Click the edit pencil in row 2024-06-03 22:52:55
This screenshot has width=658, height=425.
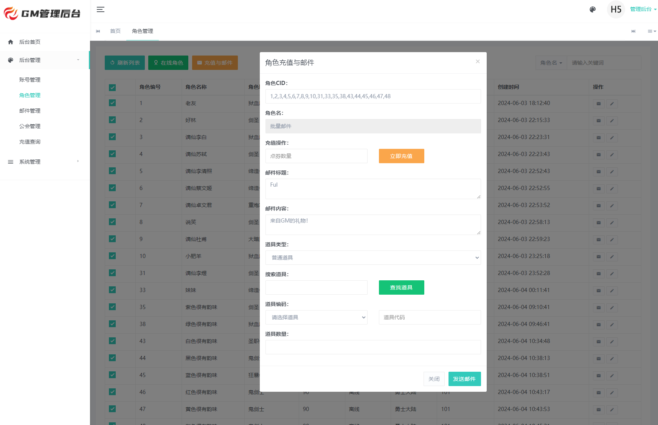[612, 189]
